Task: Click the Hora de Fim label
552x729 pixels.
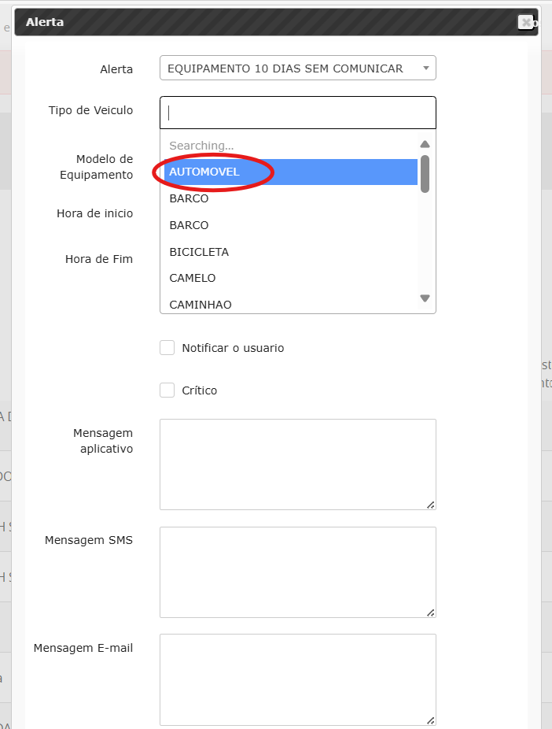Action: (99, 259)
